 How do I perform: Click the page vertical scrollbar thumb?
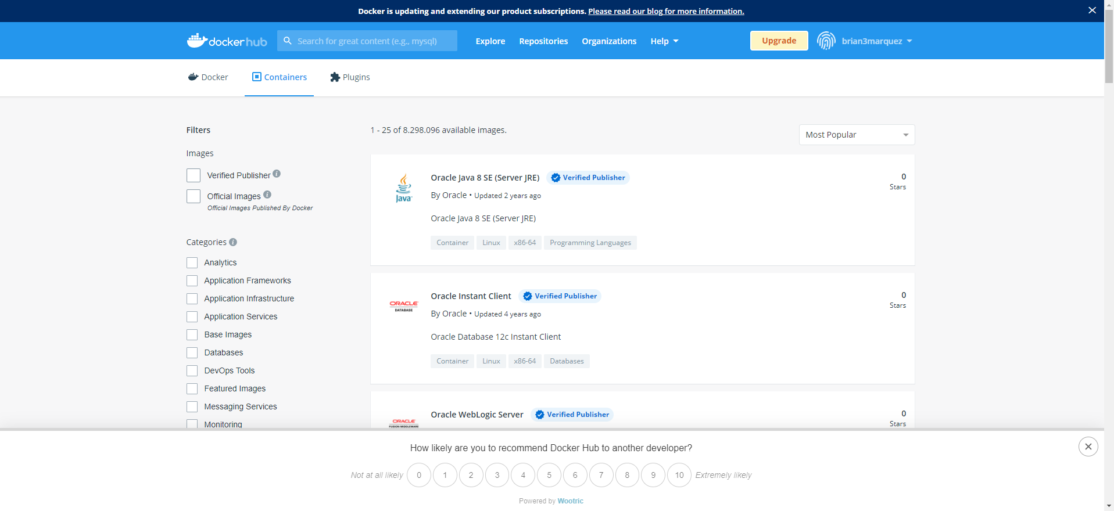1109,46
